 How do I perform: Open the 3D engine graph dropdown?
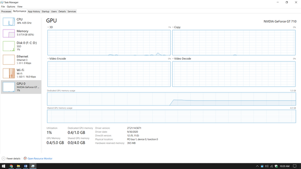coord(48,27)
